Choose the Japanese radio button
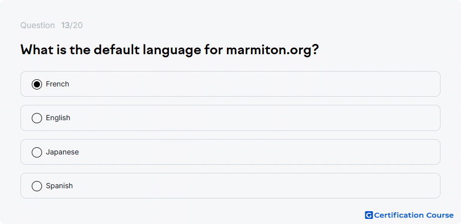This screenshot has height=224, width=461. point(37,152)
